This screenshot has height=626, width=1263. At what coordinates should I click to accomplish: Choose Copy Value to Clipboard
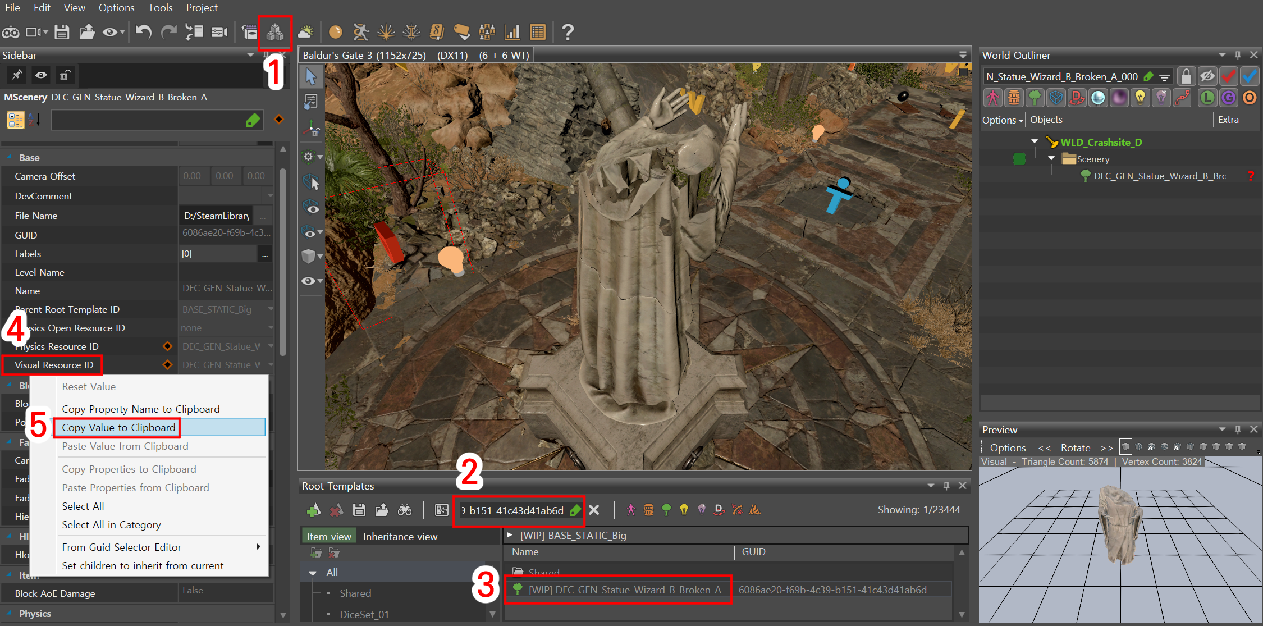(x=118, y=427)
